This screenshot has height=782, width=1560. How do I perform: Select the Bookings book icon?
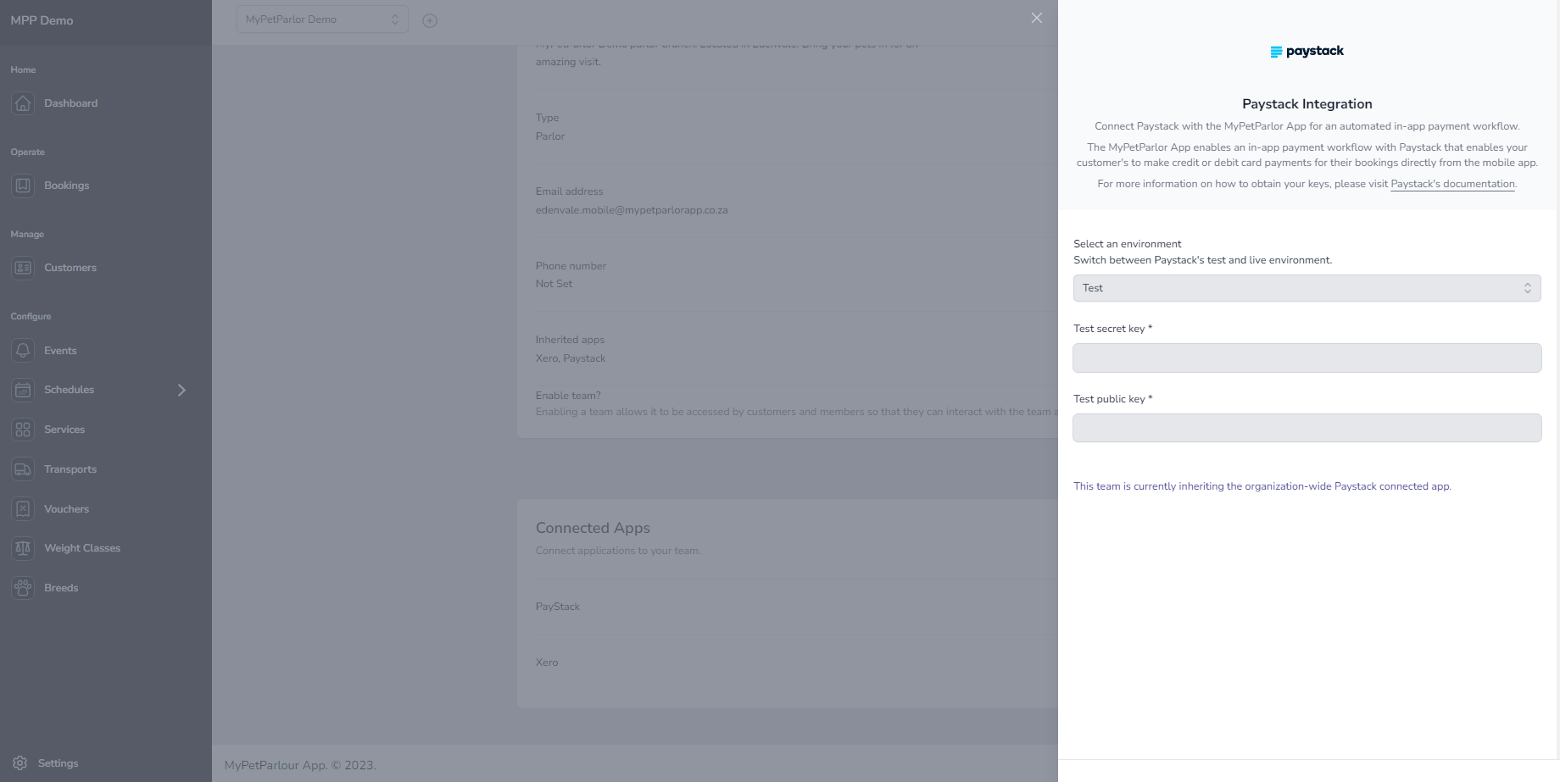pos(23,185)
